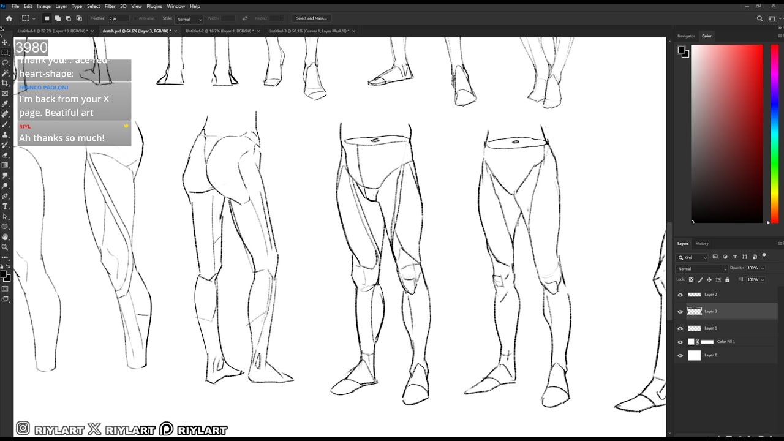Select the Clone Stamp tool
The width and height of the screenshot is (784, 441).
point(5,134)
